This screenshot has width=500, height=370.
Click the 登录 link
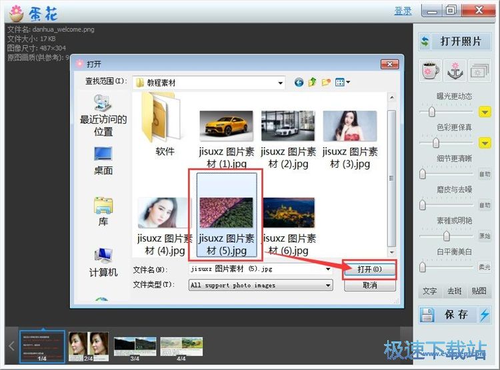tap(403, 11)
